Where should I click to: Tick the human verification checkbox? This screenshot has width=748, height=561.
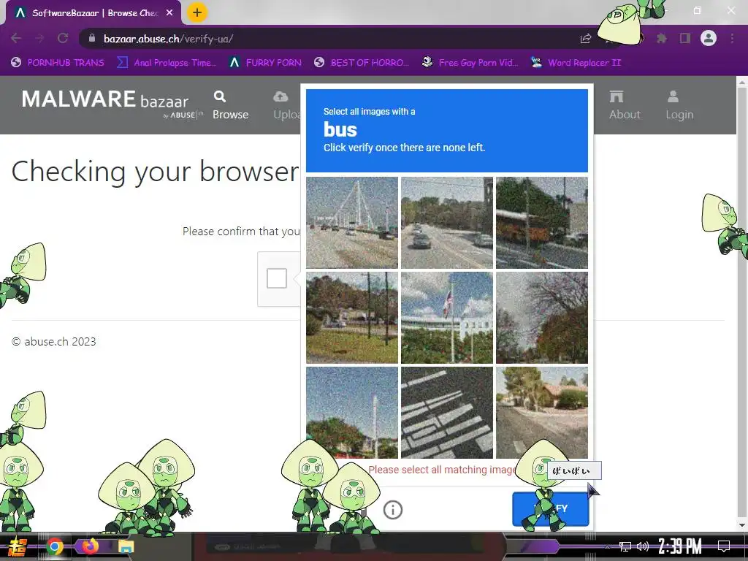[x=277, y=278]
